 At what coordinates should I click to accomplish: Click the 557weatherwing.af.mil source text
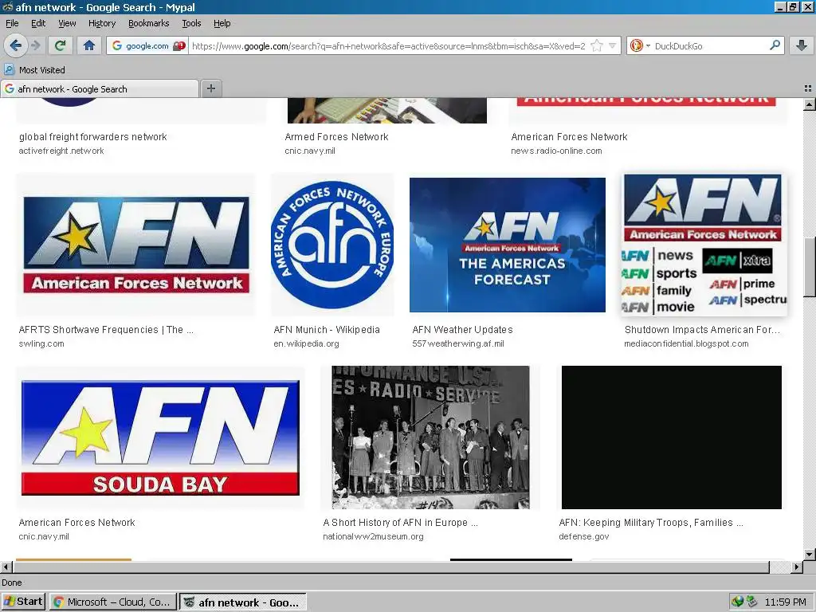[x=458, y=343]
